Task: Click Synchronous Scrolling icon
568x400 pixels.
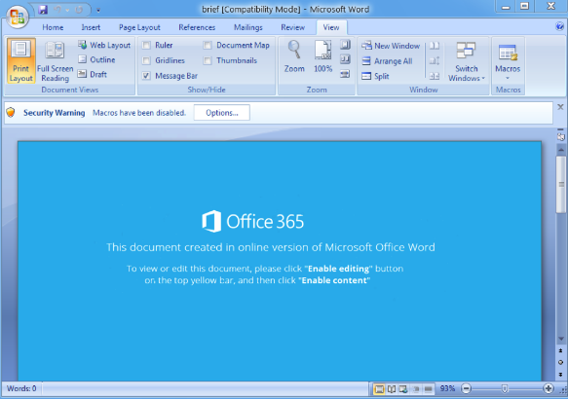Action: pyautogui.click(x=435, y=60)
